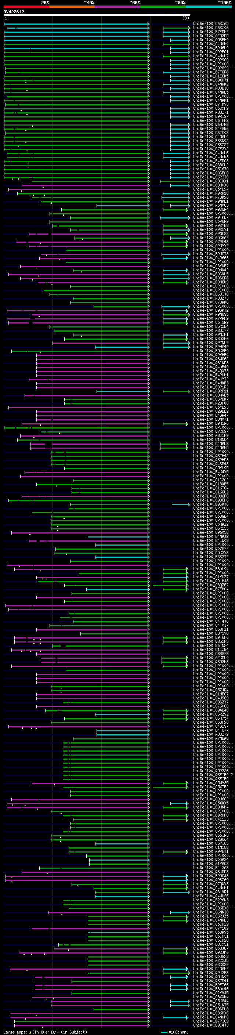The width and height of the screenshot is (235, 1035).
Task: Click UniRef100_A7MBA8 label
Action: click(x=211, y=738)
